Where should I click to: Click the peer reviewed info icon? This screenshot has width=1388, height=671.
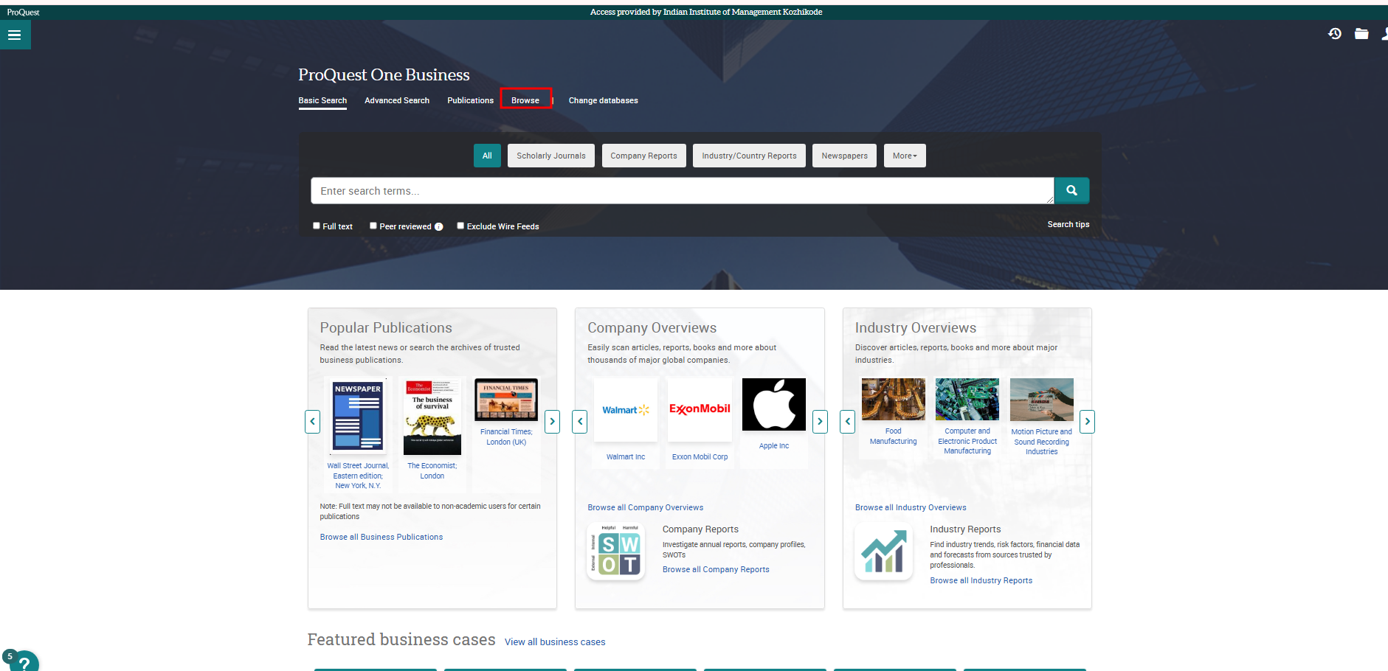click(x=439, y=227)
